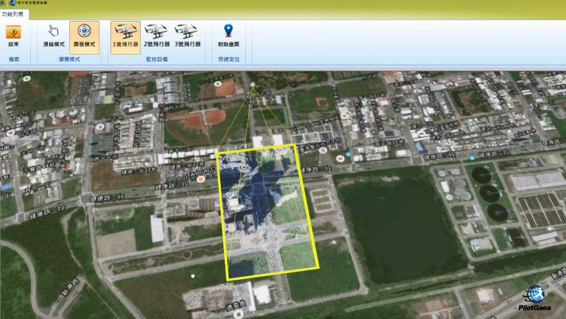Click the app globe icon in title bar
The height and width of the screenshot is (319, 566).
tap(13, 3)
